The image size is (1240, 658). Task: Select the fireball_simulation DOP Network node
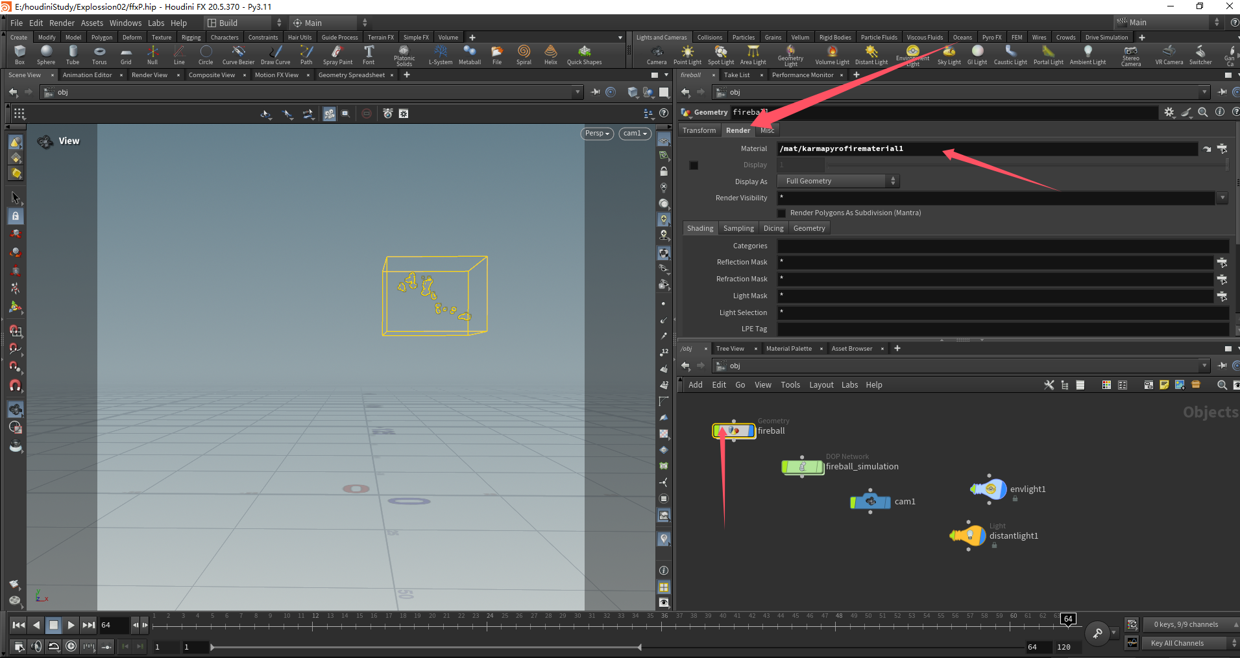pyautogui.click(x=803, y=467)
